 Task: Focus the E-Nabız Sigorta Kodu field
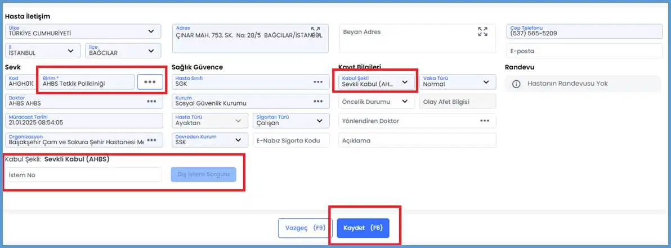(x=291, y=140)
